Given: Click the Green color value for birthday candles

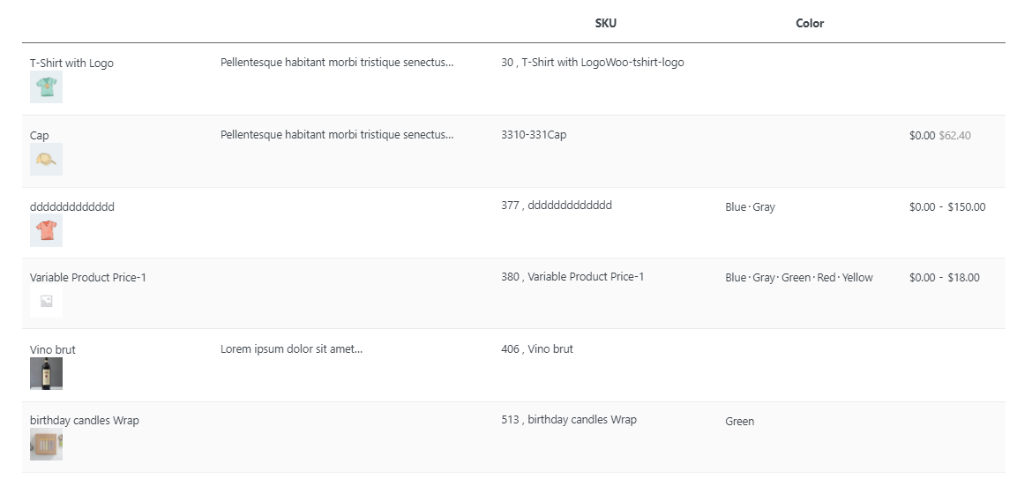Looking at the screenshot, I should tap(739, 422).
